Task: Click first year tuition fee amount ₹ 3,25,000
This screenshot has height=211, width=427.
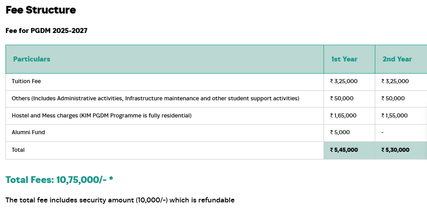Action: pyautogui.click(x=344, y=81)
